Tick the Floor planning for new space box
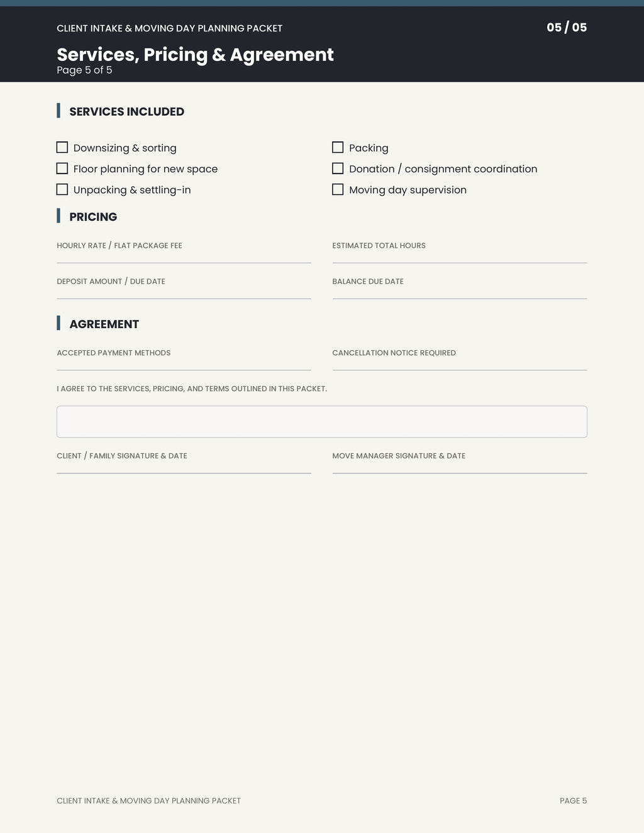 pyautogui.click(x=62, y=168)
